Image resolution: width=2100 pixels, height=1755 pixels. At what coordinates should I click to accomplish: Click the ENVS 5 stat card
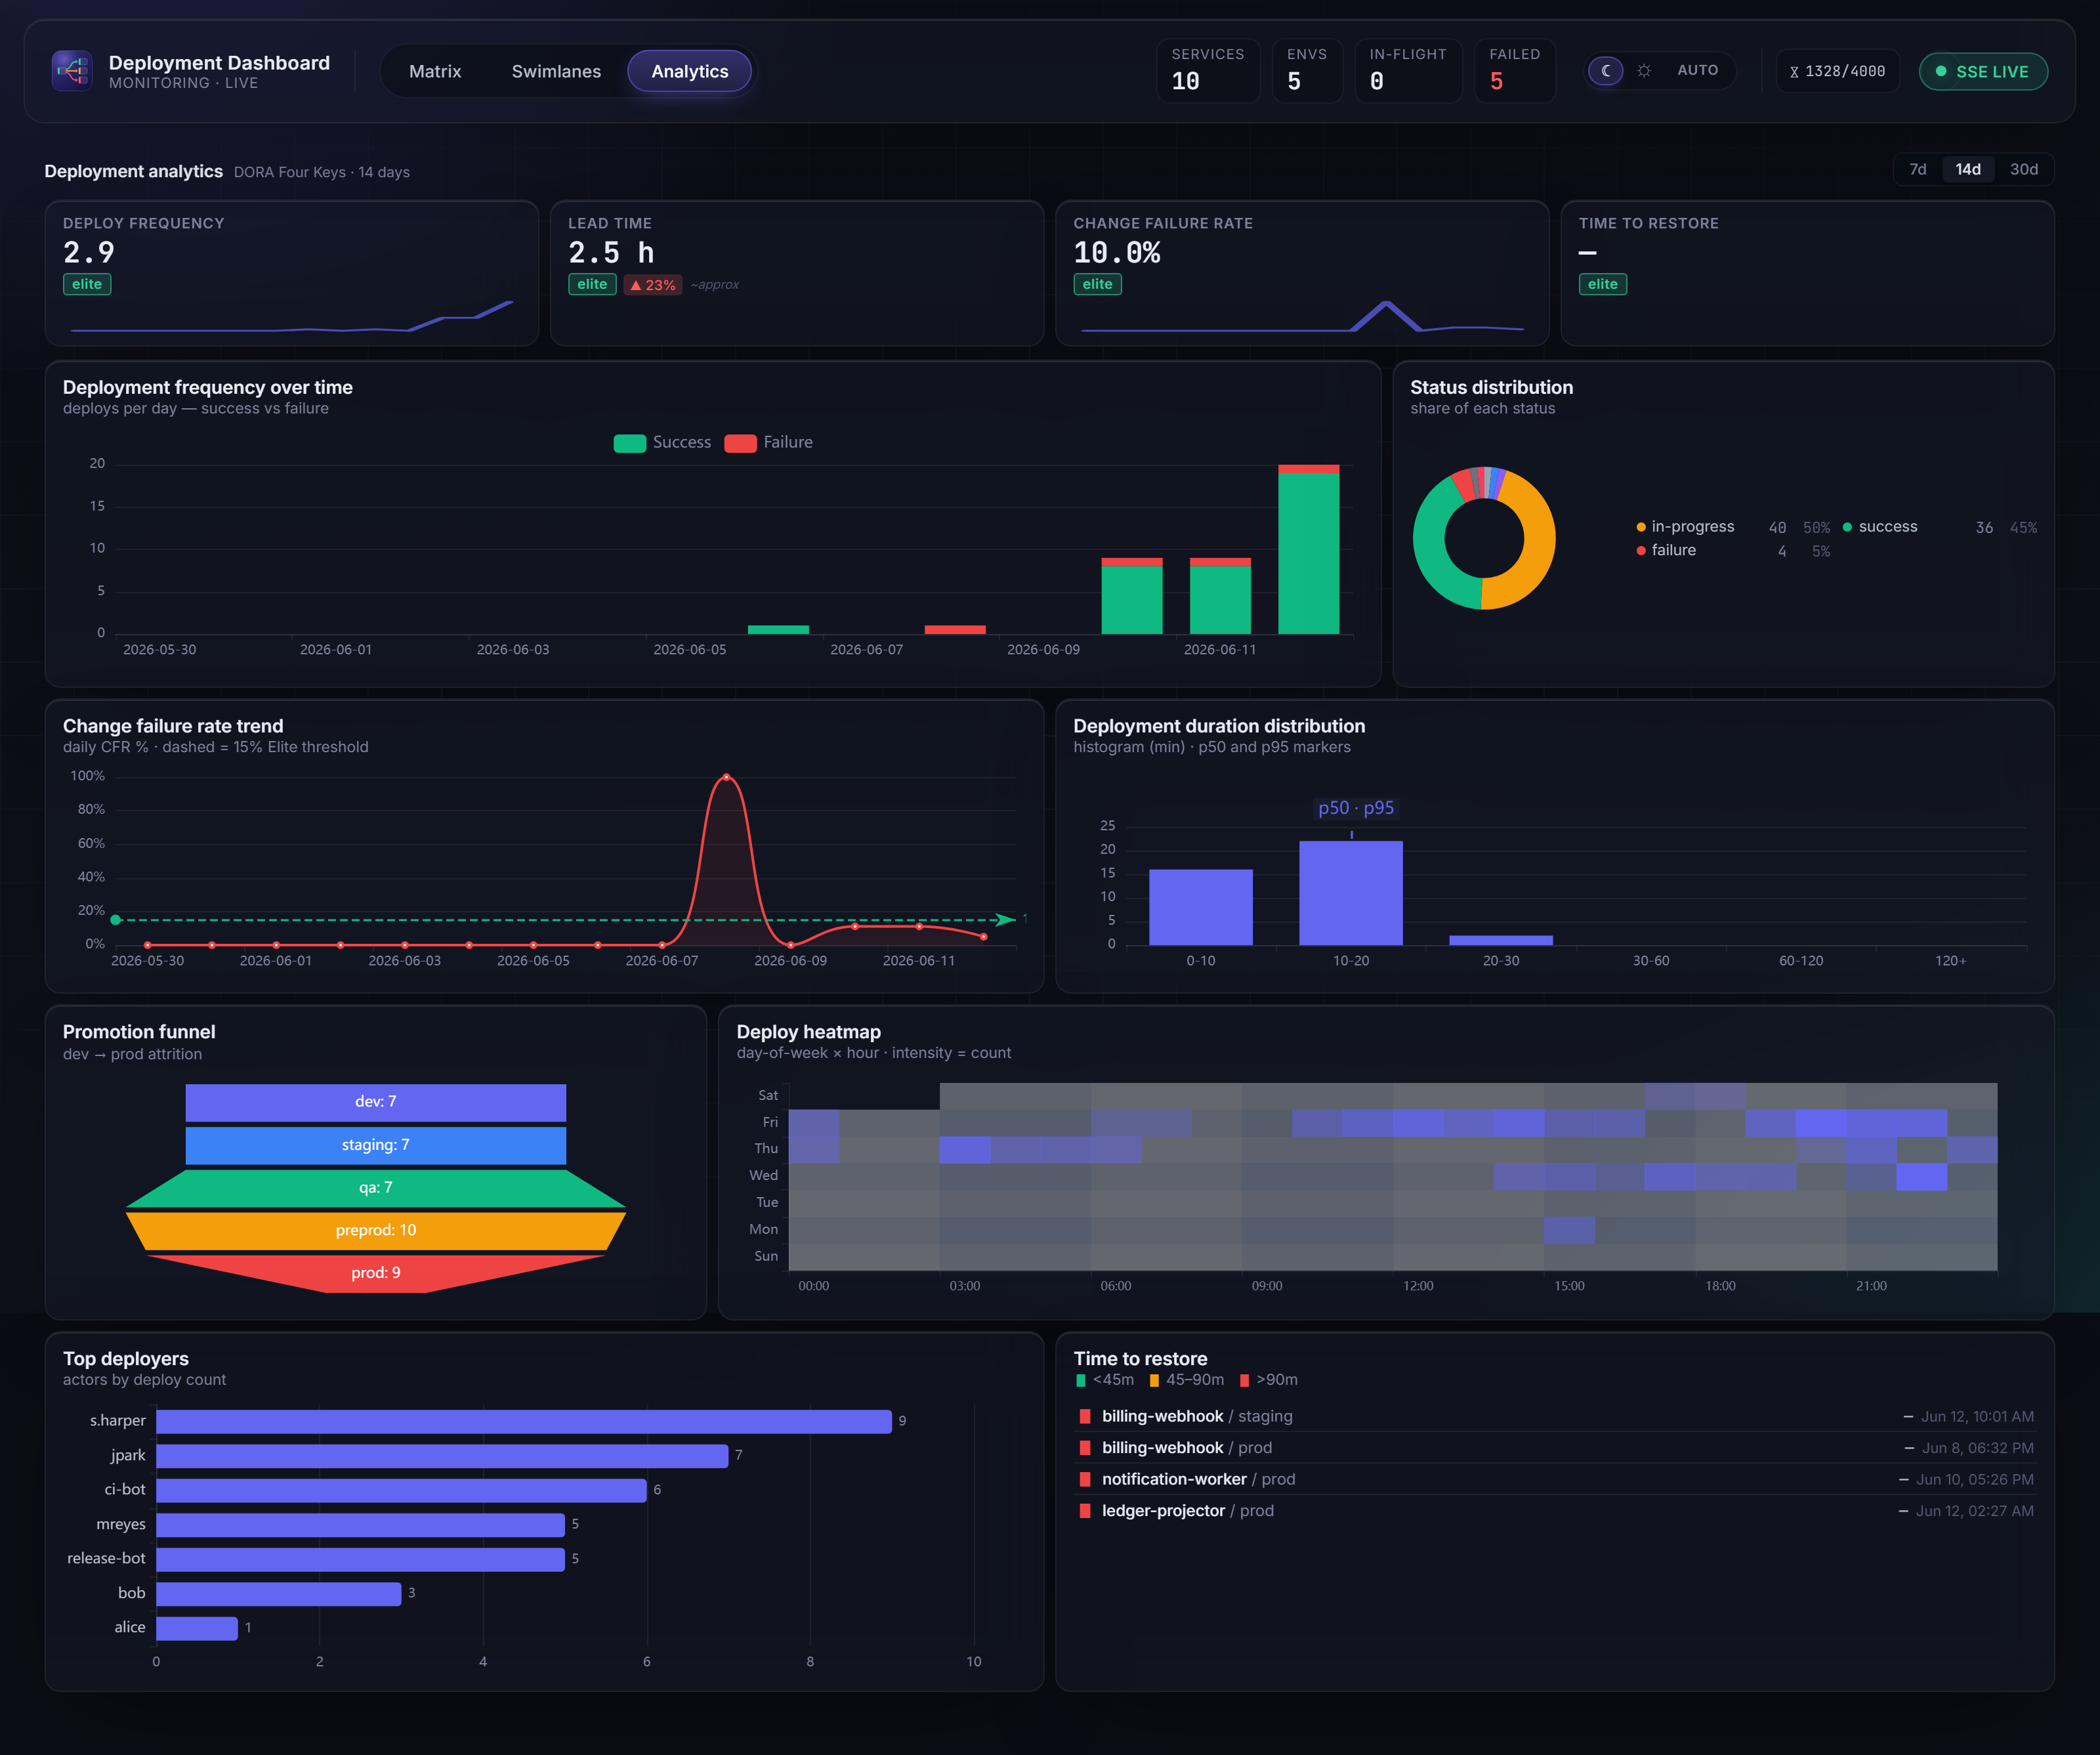click(1307, 71)
